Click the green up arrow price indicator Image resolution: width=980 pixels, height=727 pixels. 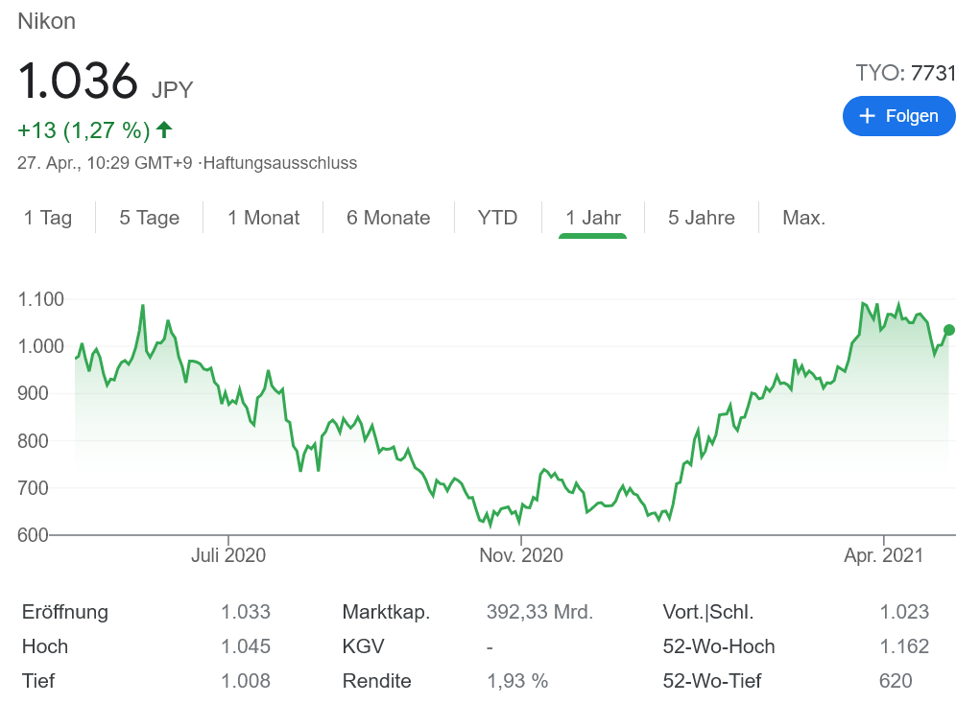point(164,129)
